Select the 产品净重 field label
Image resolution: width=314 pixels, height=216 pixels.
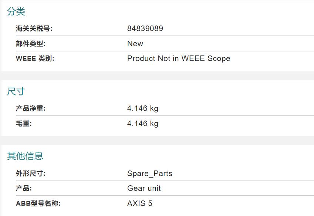(30, 108)
